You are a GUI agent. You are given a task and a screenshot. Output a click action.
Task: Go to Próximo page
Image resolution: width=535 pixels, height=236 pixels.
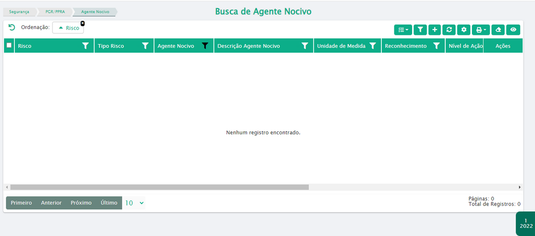pos(81,203)
